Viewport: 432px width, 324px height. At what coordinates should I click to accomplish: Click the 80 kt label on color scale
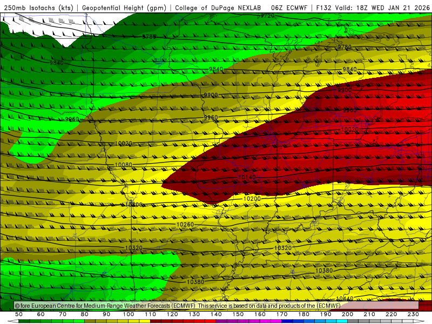[x=84, y=314]
